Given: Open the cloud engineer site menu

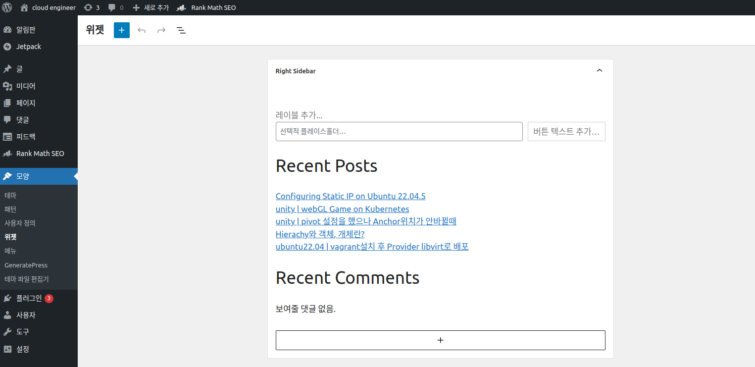Looking at the screenshot, I should (49, 7).
